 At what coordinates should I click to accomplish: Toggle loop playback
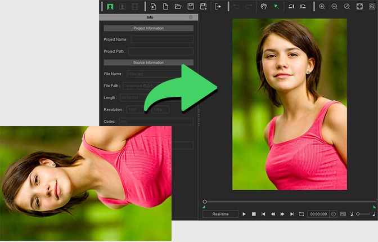coord(301,214)
